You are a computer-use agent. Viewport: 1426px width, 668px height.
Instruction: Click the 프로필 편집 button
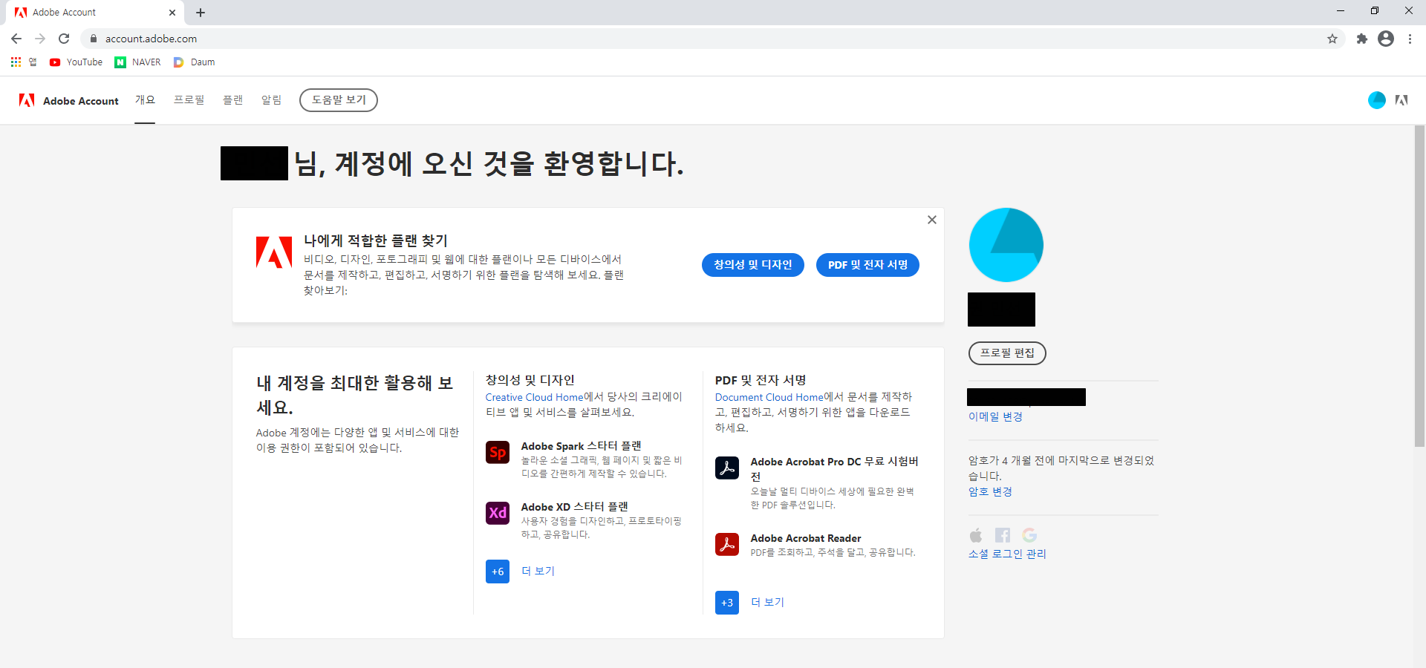[1007, 353]
